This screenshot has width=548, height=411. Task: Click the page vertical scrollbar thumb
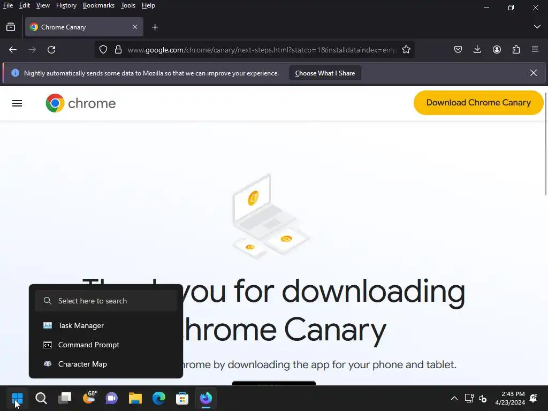tap(545, 144)
